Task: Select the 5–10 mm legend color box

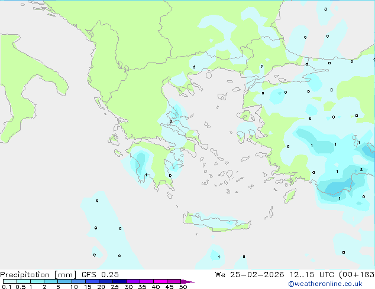Action: 64,281
